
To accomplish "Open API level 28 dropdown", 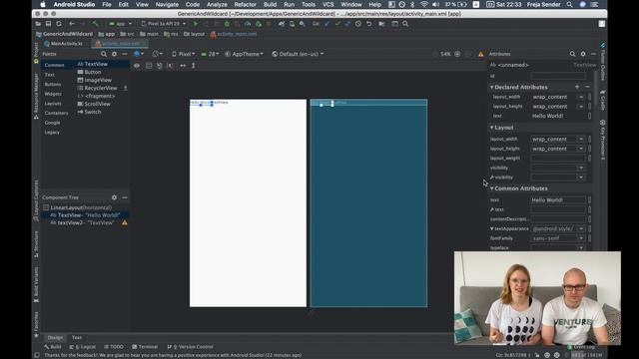I will (x=210, y=54).
